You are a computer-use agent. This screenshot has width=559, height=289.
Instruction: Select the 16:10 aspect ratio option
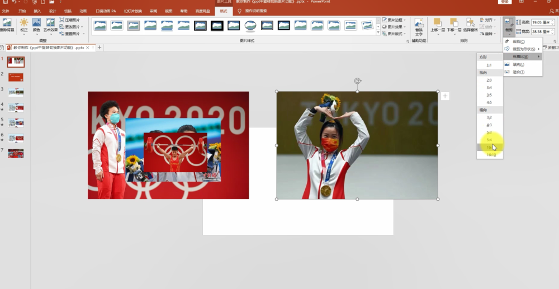pos(490,155)
